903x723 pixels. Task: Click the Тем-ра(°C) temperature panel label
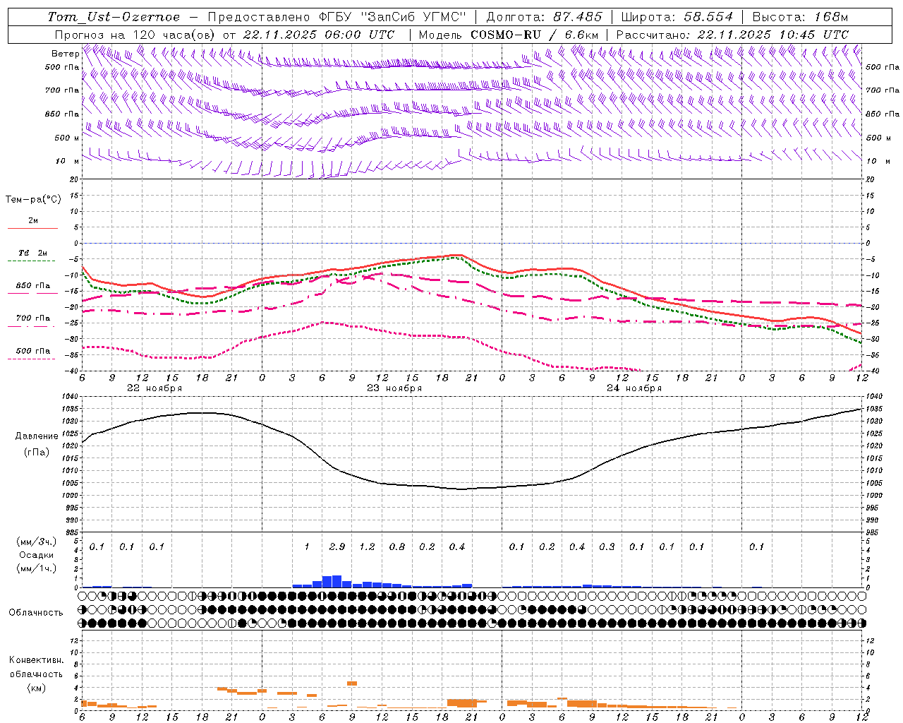pyautogui.click(x=33, y=200)
